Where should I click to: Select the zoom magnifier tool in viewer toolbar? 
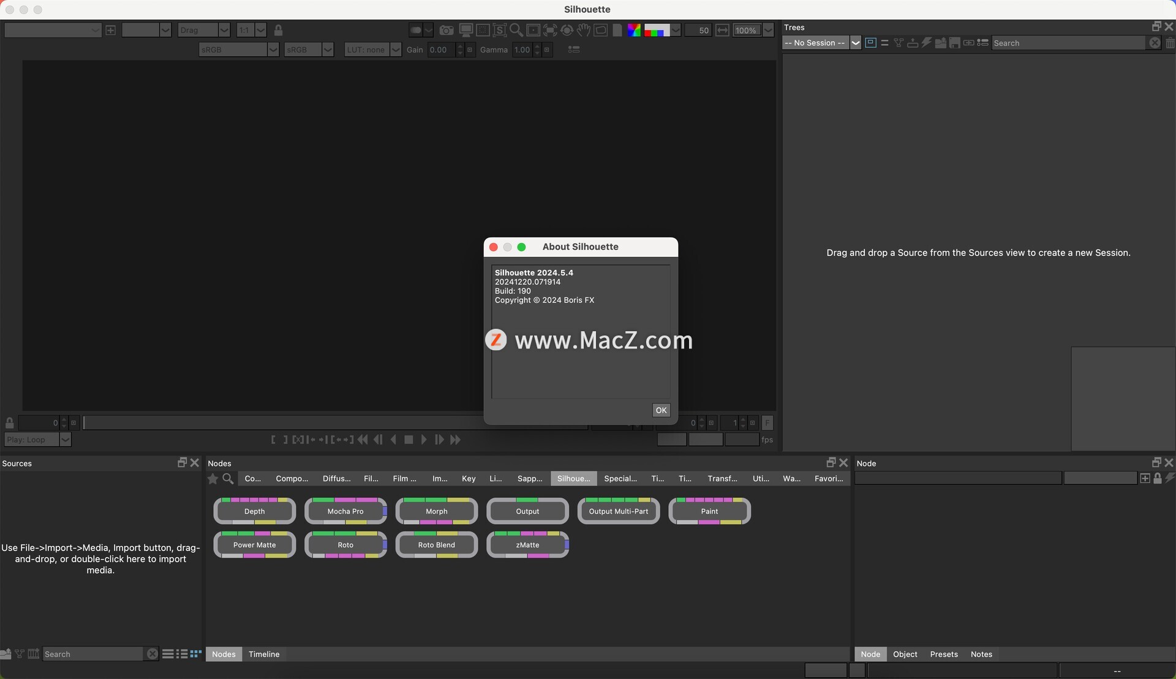point(516,30)
